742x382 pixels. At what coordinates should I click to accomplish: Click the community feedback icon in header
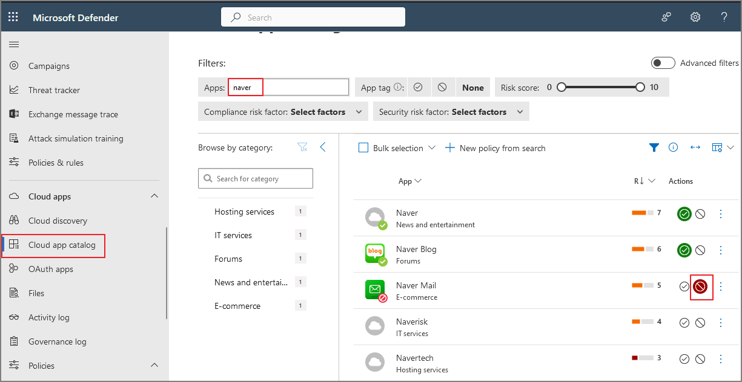point(666,17)
